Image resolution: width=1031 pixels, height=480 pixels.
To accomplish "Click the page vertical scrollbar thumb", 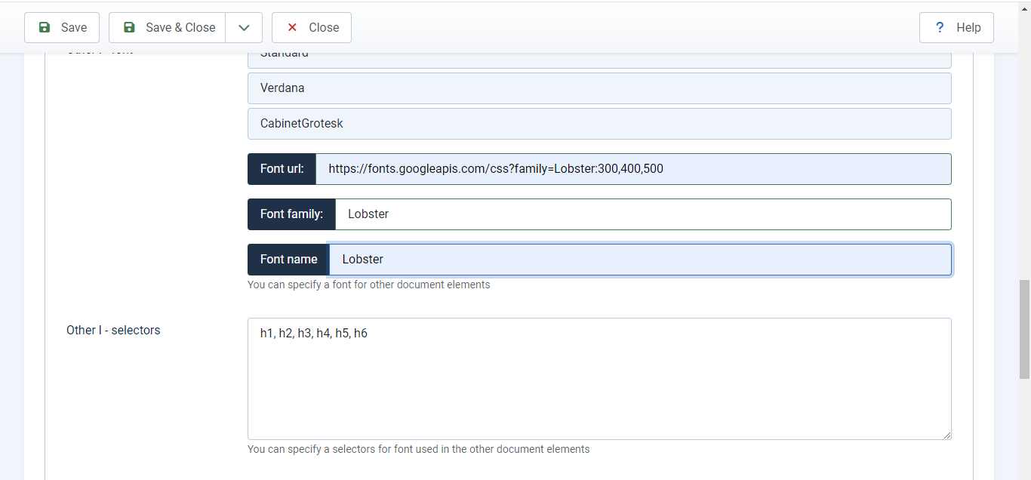I will [1024, 329].
